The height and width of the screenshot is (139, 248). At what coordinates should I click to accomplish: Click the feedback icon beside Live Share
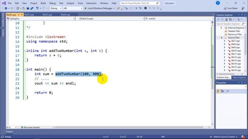pos(243,8)
